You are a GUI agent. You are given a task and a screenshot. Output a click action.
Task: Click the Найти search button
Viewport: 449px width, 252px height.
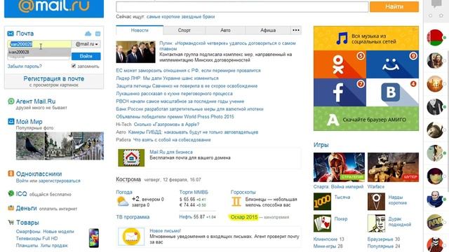pos(394,6)
